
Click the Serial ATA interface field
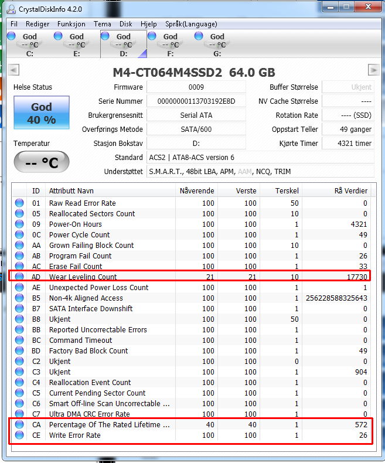pos(196,115)
